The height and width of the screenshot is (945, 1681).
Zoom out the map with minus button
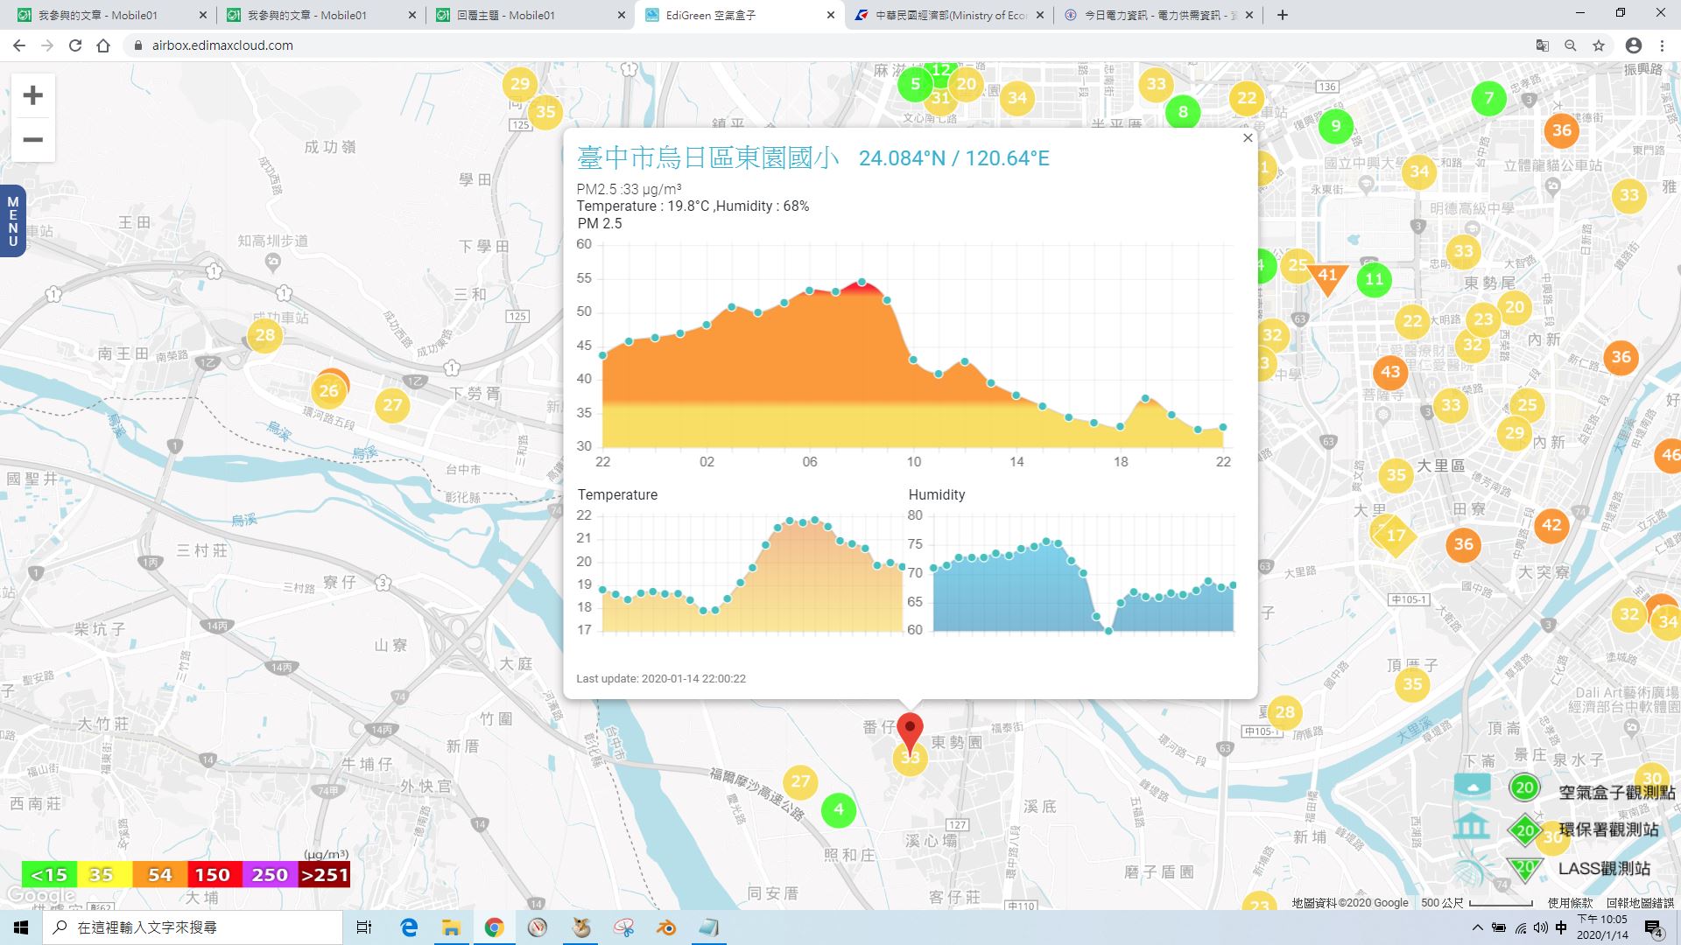(32, 140)
